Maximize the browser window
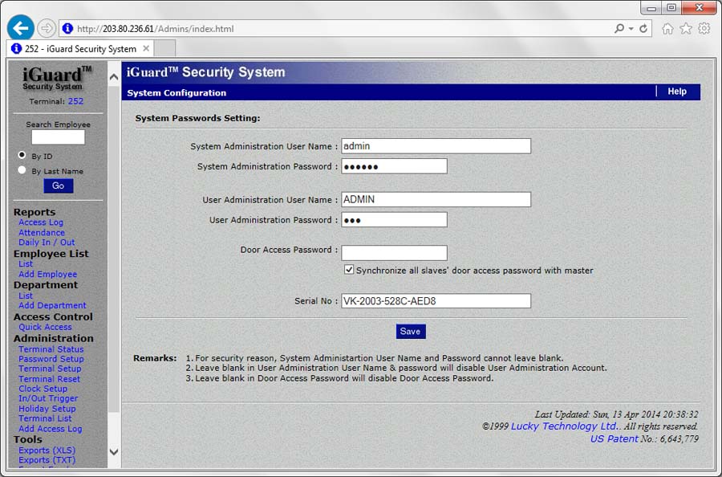Screen dimensions: 722x477 [x=671, y=8]
